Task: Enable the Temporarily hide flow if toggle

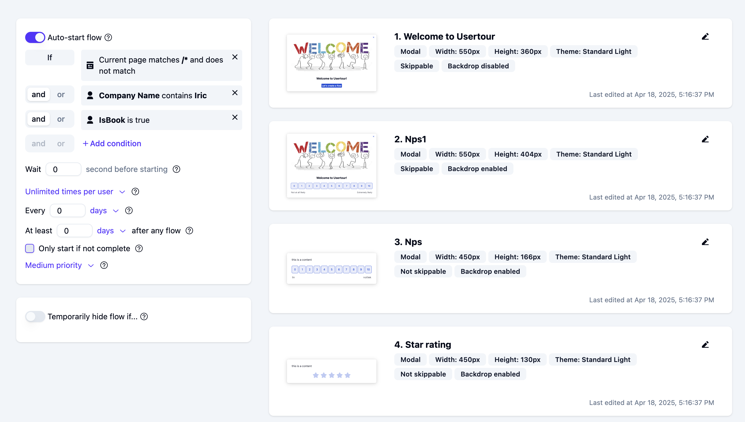Action: 35,317
